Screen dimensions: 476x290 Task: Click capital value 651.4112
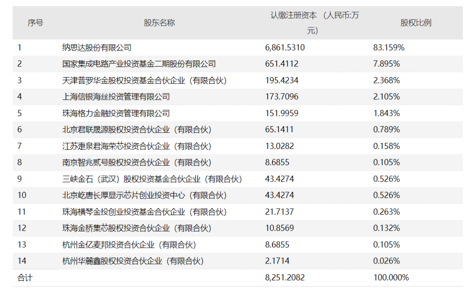pos(282,64)
